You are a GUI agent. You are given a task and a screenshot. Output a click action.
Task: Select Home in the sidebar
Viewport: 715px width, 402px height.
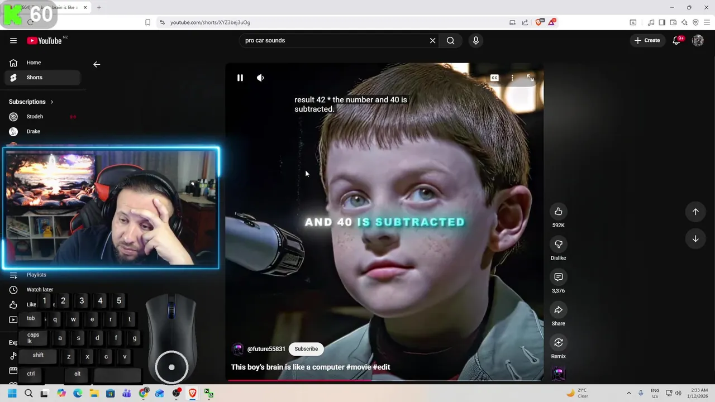44,63
